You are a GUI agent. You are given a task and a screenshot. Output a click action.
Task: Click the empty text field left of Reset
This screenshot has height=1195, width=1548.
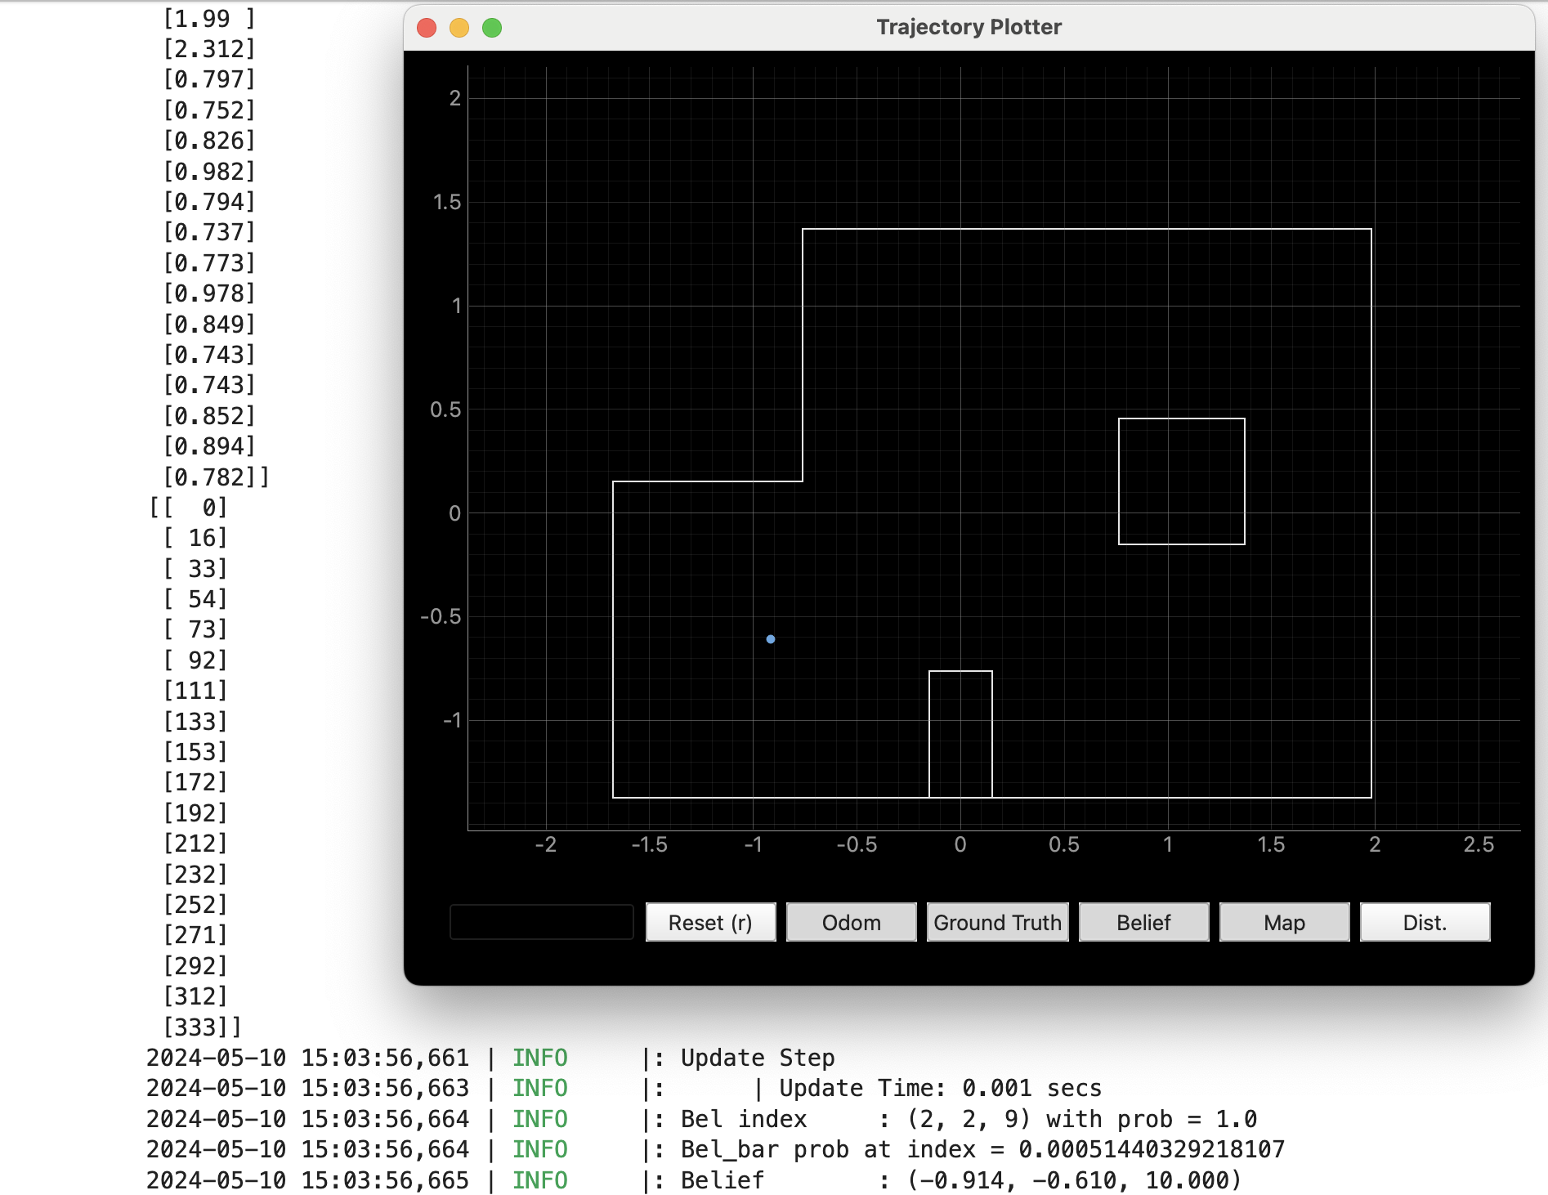coord(542,922)
